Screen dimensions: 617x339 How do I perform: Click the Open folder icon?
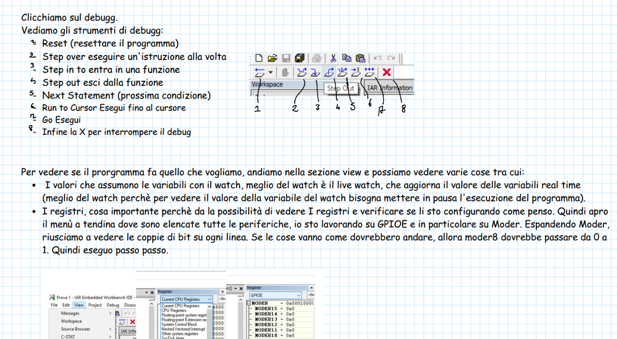[272, 58]
